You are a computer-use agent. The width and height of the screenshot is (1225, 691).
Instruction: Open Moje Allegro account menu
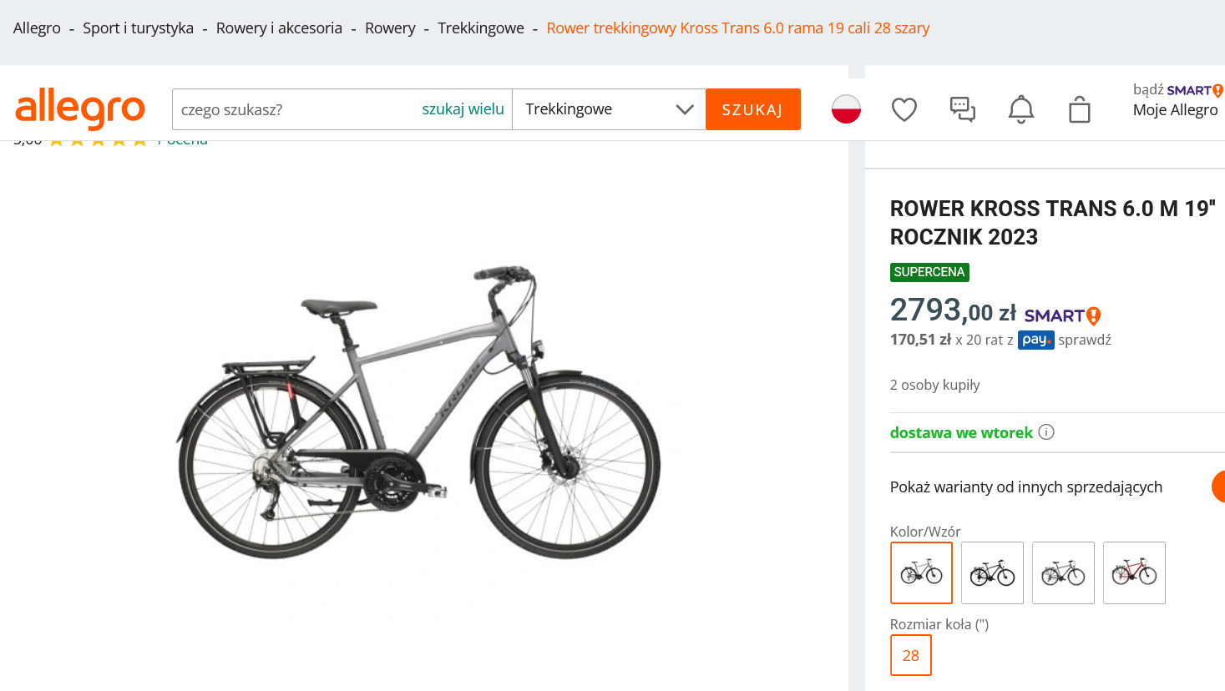tap(1175, 110)
